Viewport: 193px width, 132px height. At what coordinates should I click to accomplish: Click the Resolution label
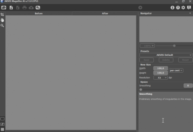pos(145,78)
